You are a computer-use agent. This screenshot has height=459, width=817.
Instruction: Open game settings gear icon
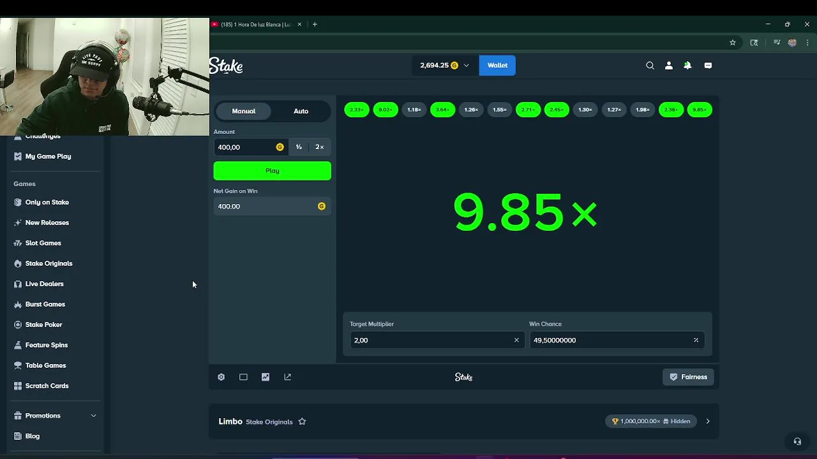(x=221, y=377)
